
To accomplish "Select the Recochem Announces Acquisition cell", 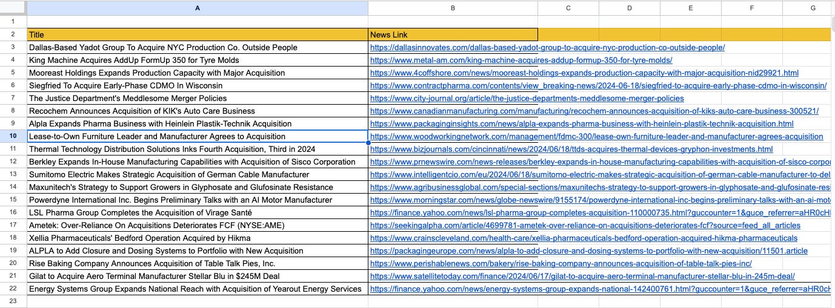I will point(198,111).
